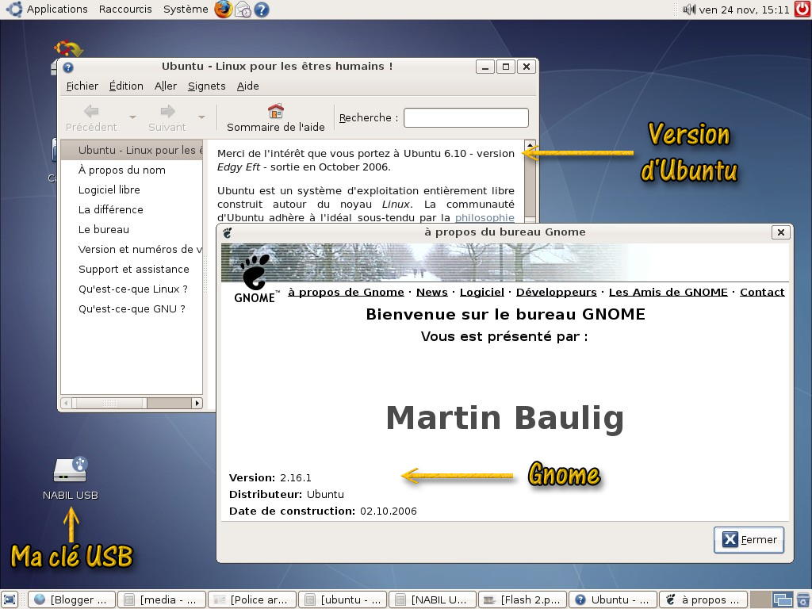The width and height of the screenshot is (812, 609).
Task: Follow the 'à propos de Gnome' link
Action: (x=346, y=292)
